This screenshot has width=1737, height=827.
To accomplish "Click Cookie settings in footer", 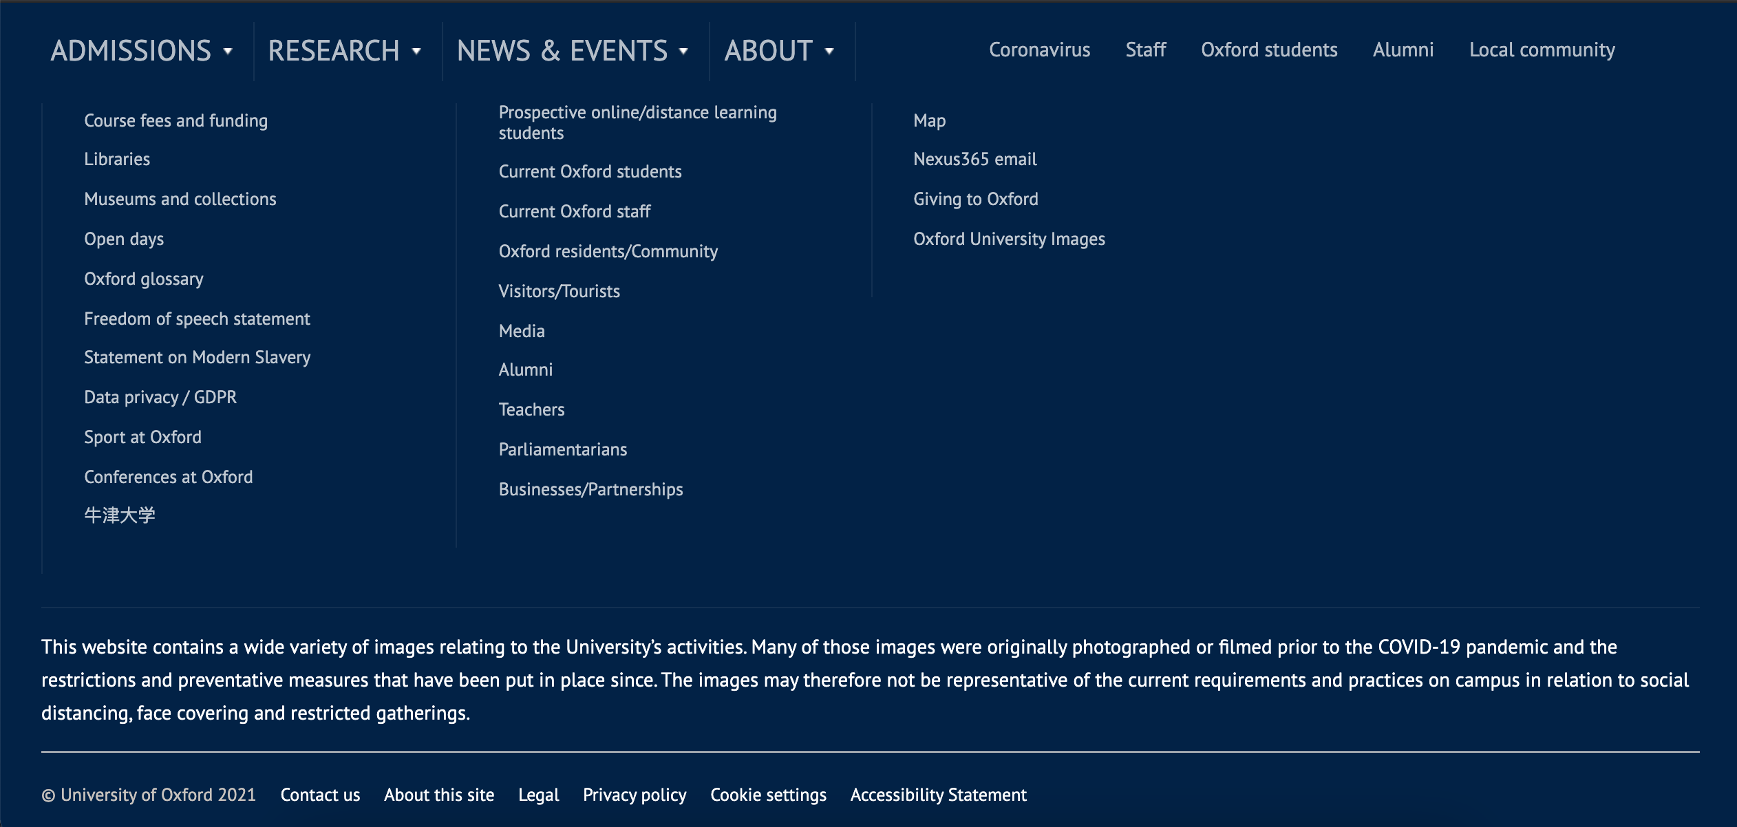I will [768, 795].
